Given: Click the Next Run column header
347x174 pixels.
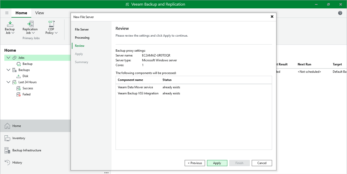Looking at the screenshot, I should point(304,64).
